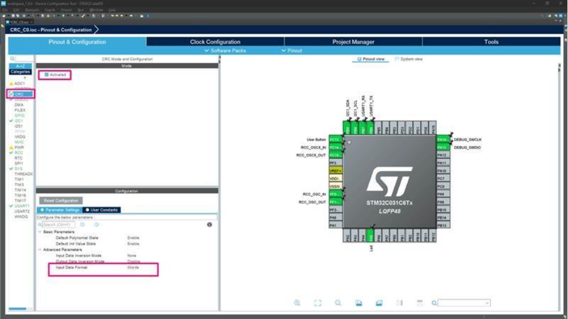Zoom out of the pinout view

pyautogui.click(x=338, y=303)
